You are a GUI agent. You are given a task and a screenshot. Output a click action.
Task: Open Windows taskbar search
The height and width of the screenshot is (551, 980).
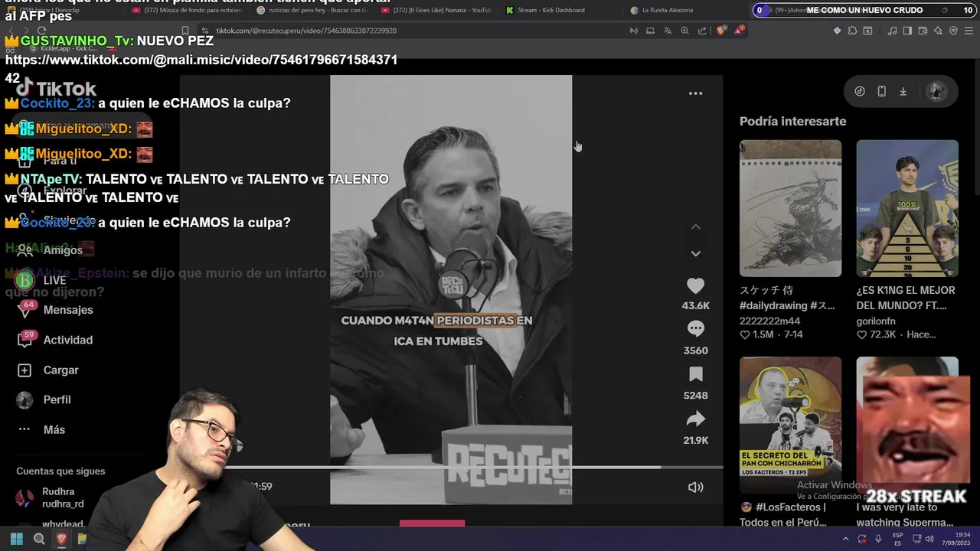(x=39, y=539)
